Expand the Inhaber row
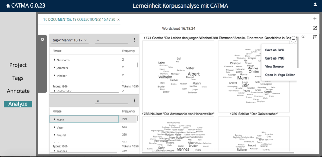The height and width of the screenshot is (157, 322). click(x=55, y=76)
